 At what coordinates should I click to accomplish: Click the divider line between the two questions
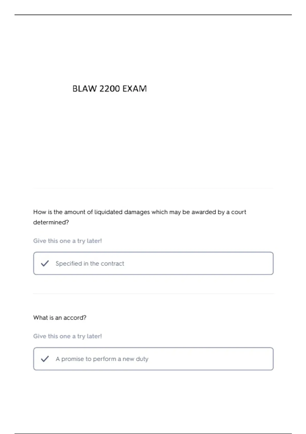click(x=153, y=294)
